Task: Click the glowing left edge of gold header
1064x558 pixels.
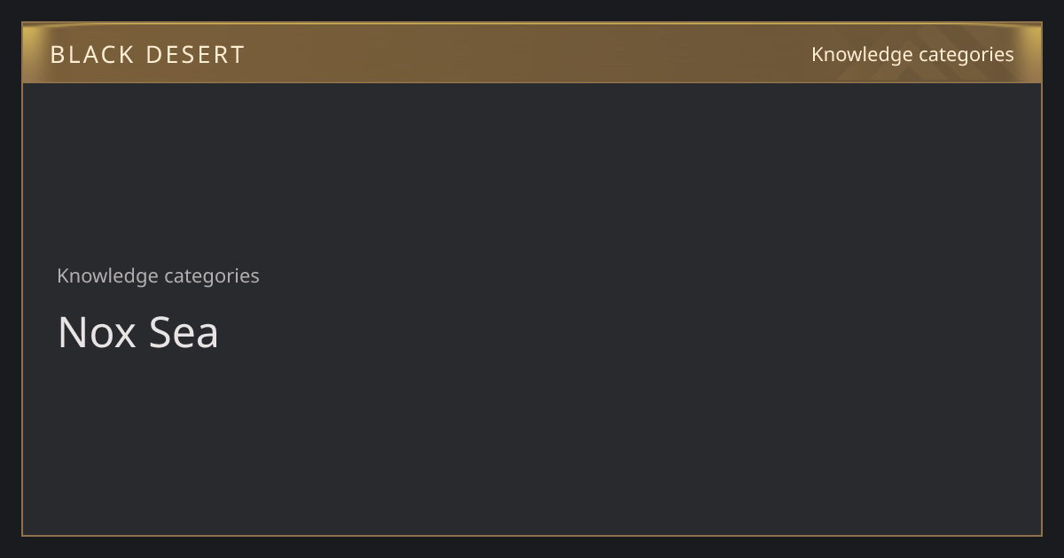Action: [30, 53]
